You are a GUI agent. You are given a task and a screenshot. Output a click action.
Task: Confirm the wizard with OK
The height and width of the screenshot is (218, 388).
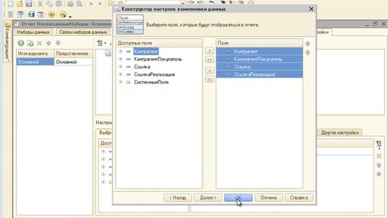coord(238,198)
